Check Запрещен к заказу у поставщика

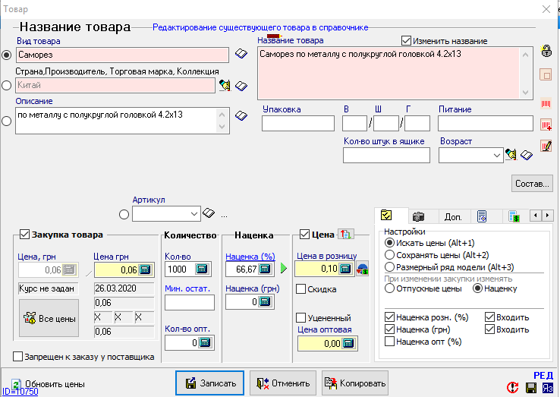click(18, 357)
